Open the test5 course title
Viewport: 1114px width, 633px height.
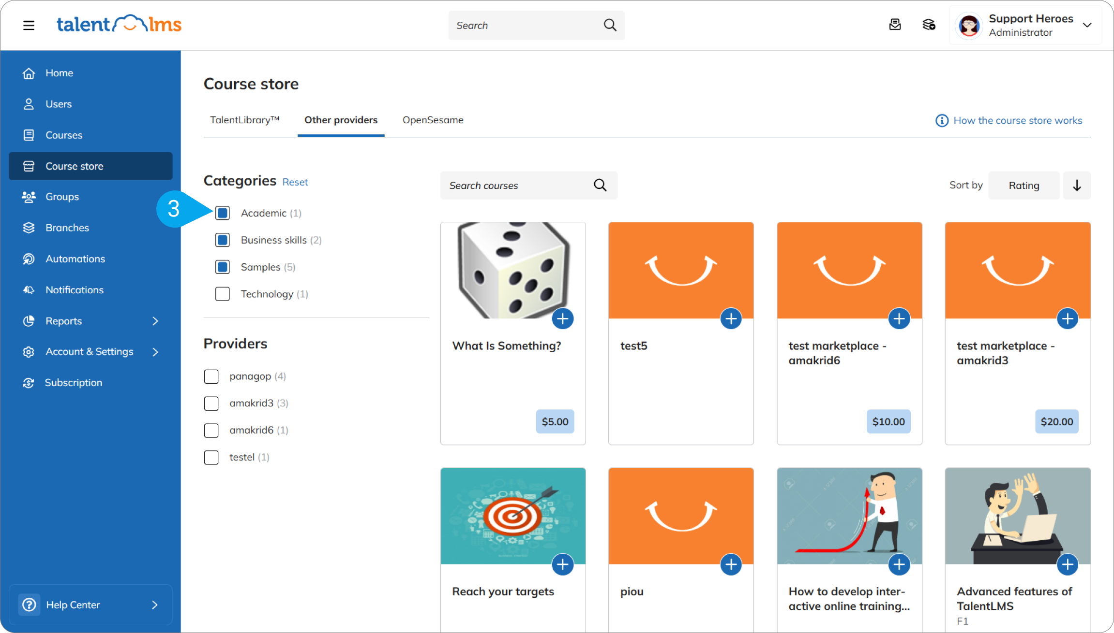click(633, 346)
